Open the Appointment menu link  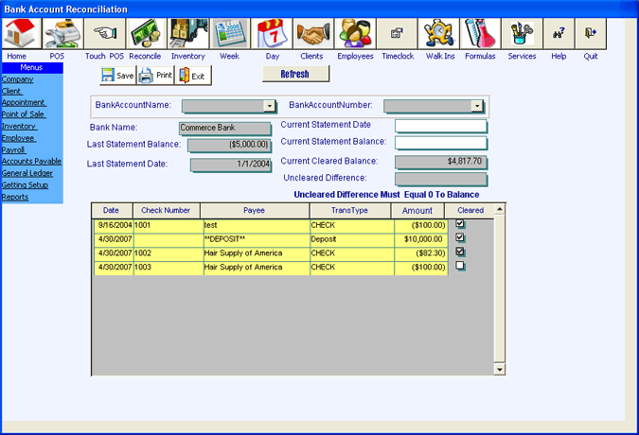[x=24, y=102]
